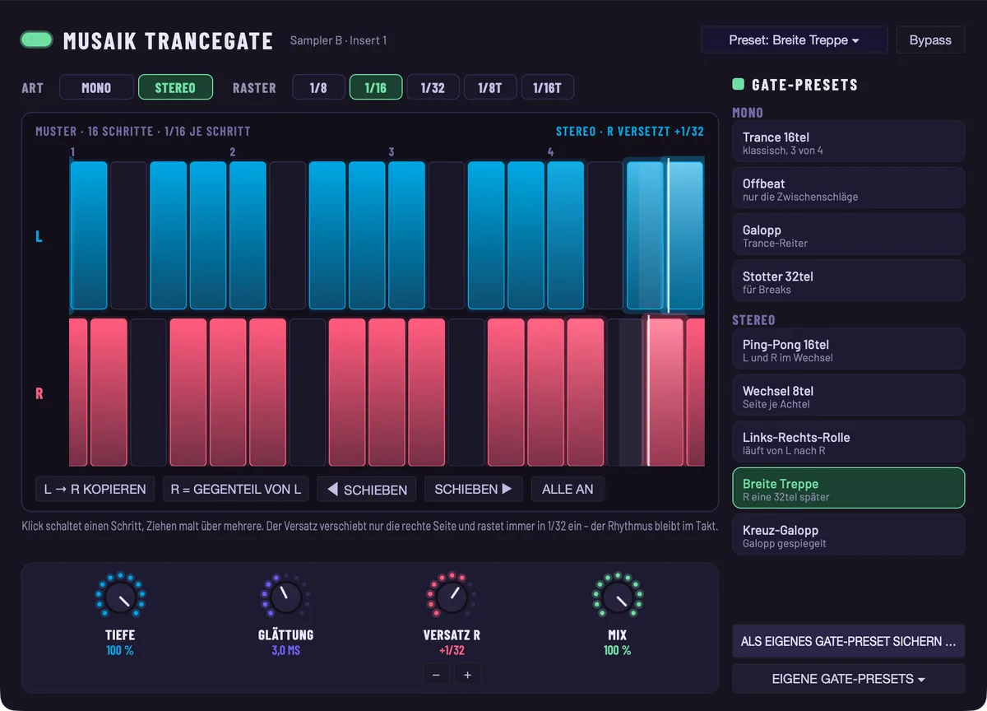Load the Offbeat gate preset

pos(848,188)
